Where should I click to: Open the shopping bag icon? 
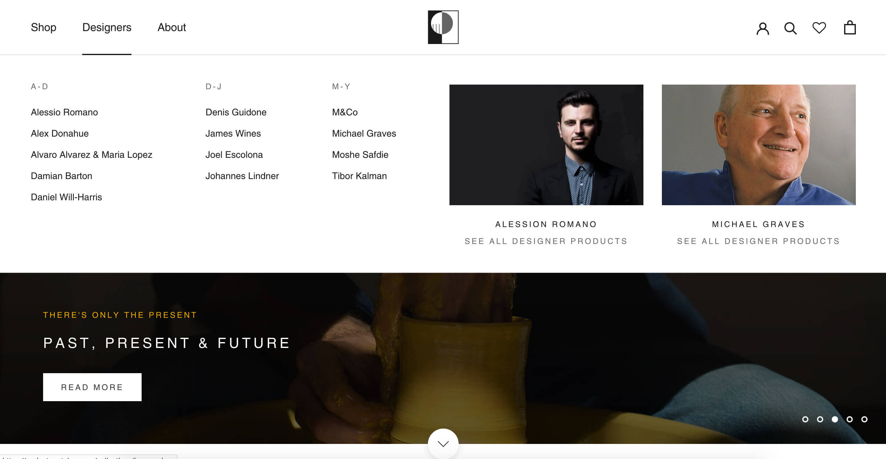(x=850, y=27)
